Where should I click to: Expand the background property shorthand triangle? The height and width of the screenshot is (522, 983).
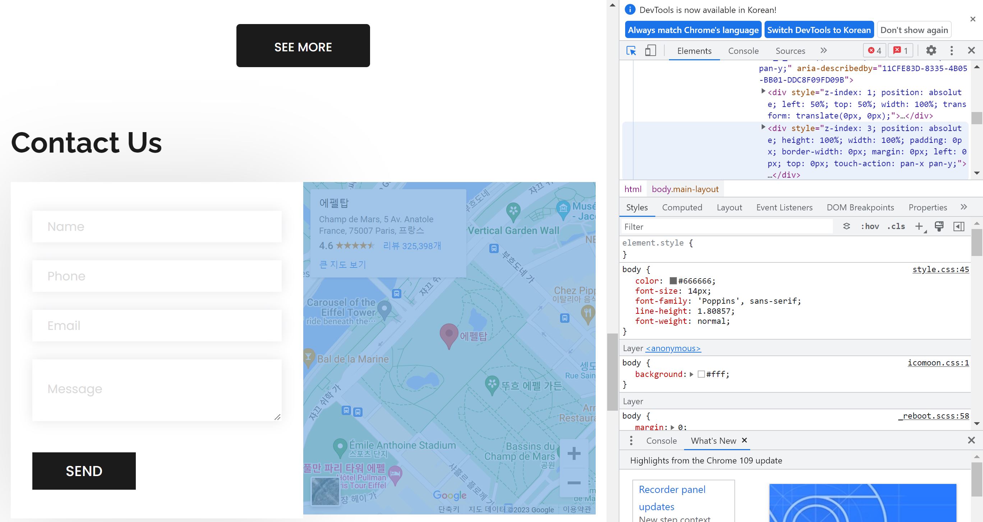click(692, 374)
